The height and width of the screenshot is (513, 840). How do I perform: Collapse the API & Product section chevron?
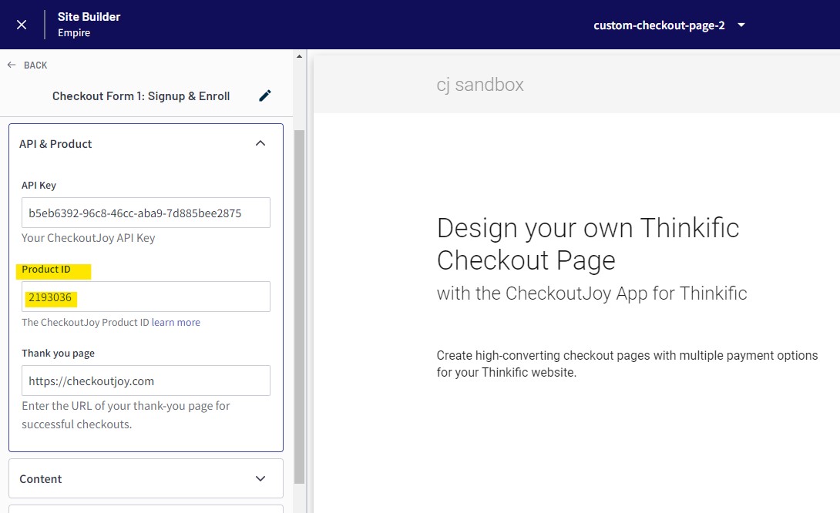pos(260,143)
